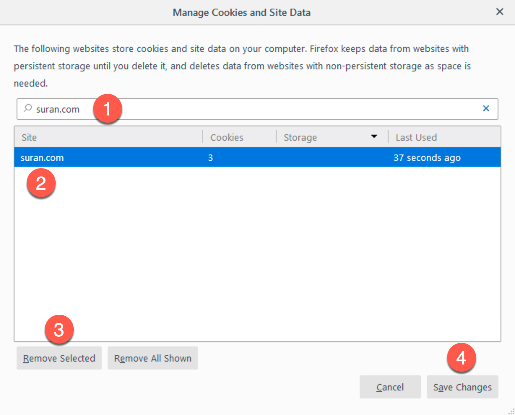
Task: Toggle sort order via the Storage arrow
Action: [374, 136]
